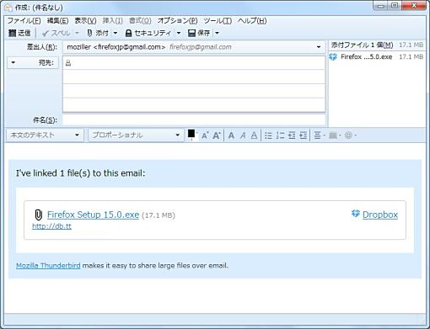Click the 添付 (Attach) paperclip button
Screen dimensions: 430x329
pyautogui.click(x=98, y=33)
